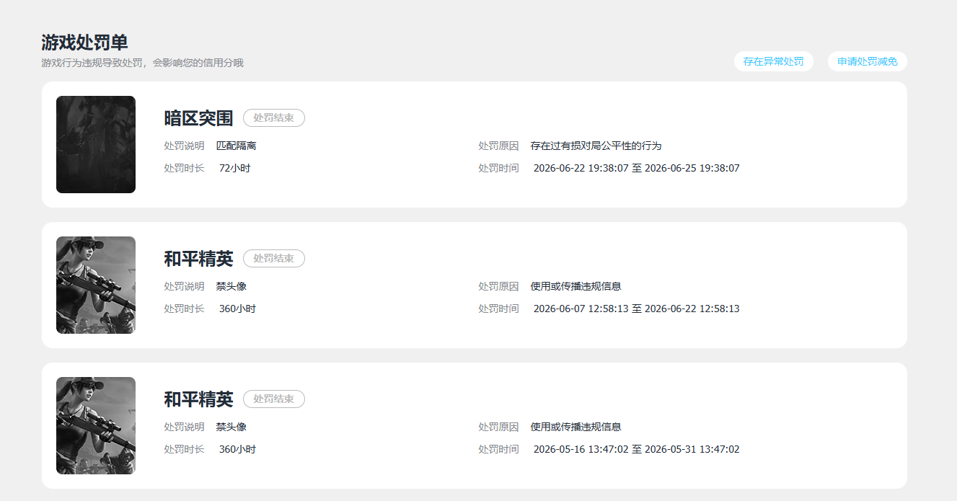
Task: Click the 暗区突围 title
Action: tap(198, 118)
